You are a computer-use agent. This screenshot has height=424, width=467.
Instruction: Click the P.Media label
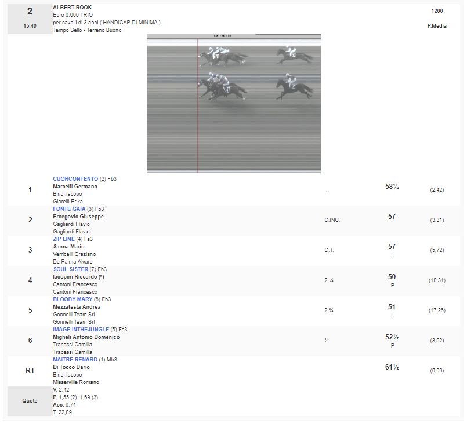pos(437,26)
